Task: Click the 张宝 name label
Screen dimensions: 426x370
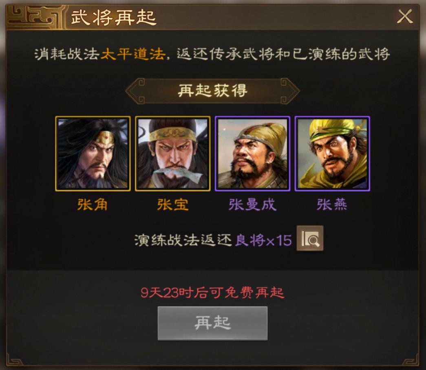Action: (172, 205)
